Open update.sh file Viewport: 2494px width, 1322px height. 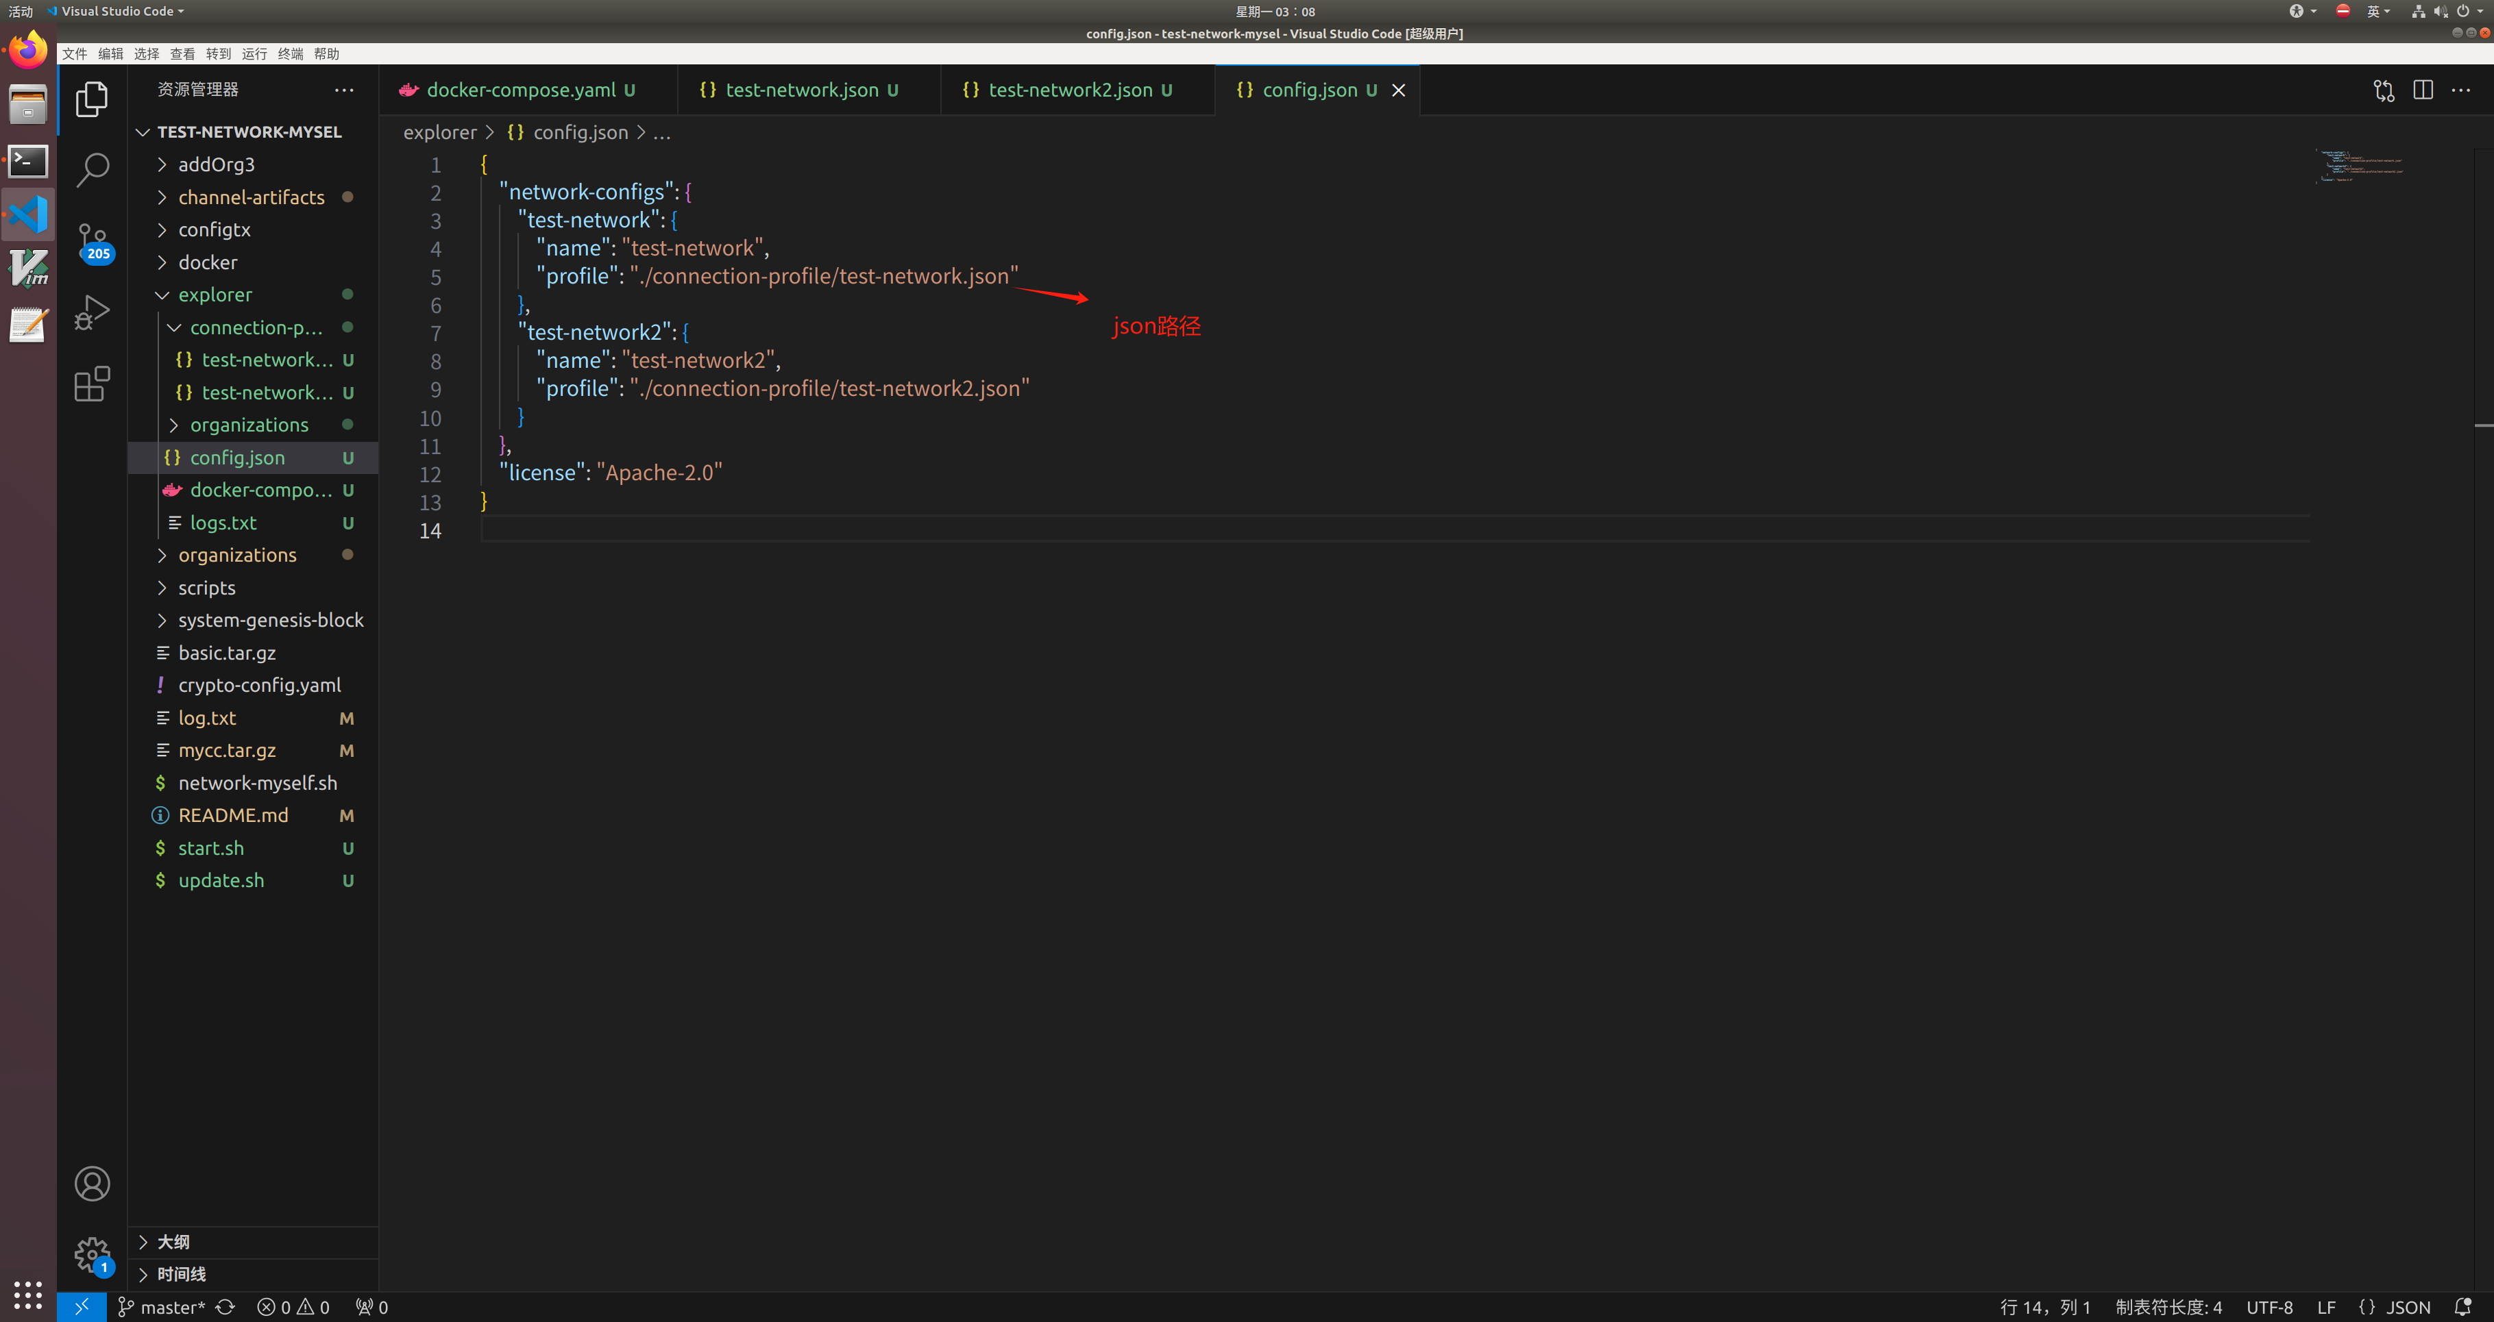(x=253, y=881)
